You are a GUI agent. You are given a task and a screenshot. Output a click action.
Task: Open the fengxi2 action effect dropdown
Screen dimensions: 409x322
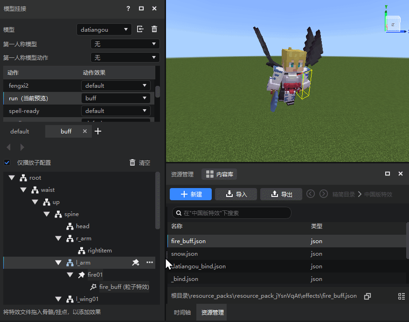116,85
